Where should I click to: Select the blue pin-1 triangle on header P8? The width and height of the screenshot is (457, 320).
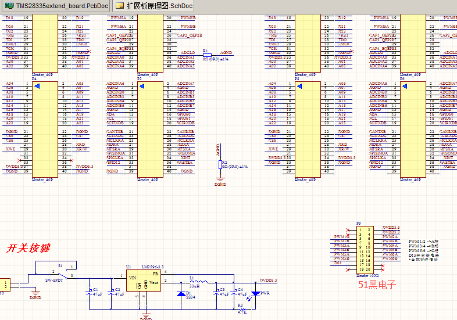(x=299, y=86)
